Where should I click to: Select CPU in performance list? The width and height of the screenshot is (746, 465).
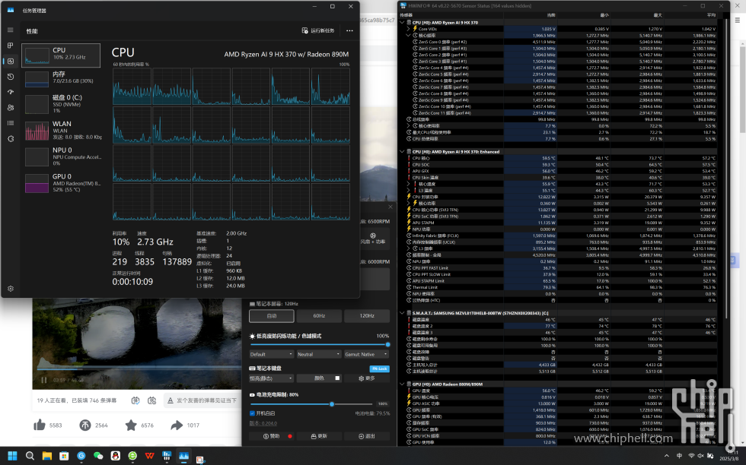coord(61,55)
